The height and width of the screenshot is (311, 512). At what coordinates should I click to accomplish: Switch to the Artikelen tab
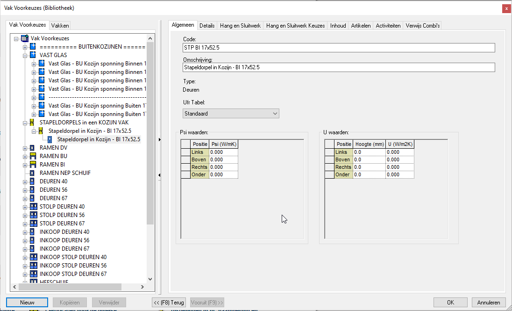click(361, 26)
